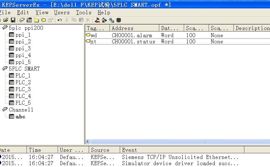Image resolution: width=270 pixels, height=167 pixels.
Task: Select device PLC_4 in the tree
Action: 23,96
